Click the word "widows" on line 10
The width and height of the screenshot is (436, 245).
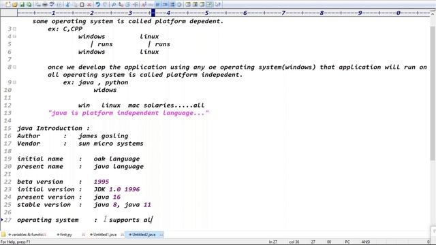tap(105, 90)
